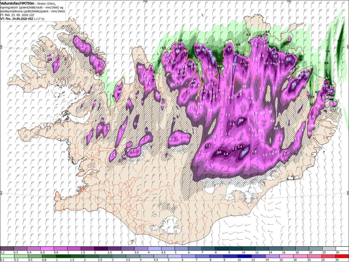Click the 15W longitude label
The width and height of the screenshot is (349, 262).
289,1
